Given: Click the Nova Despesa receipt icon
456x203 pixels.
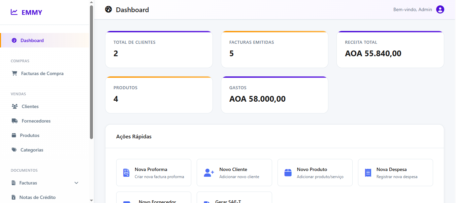Looking at the screenshot, I should (368, 173).
